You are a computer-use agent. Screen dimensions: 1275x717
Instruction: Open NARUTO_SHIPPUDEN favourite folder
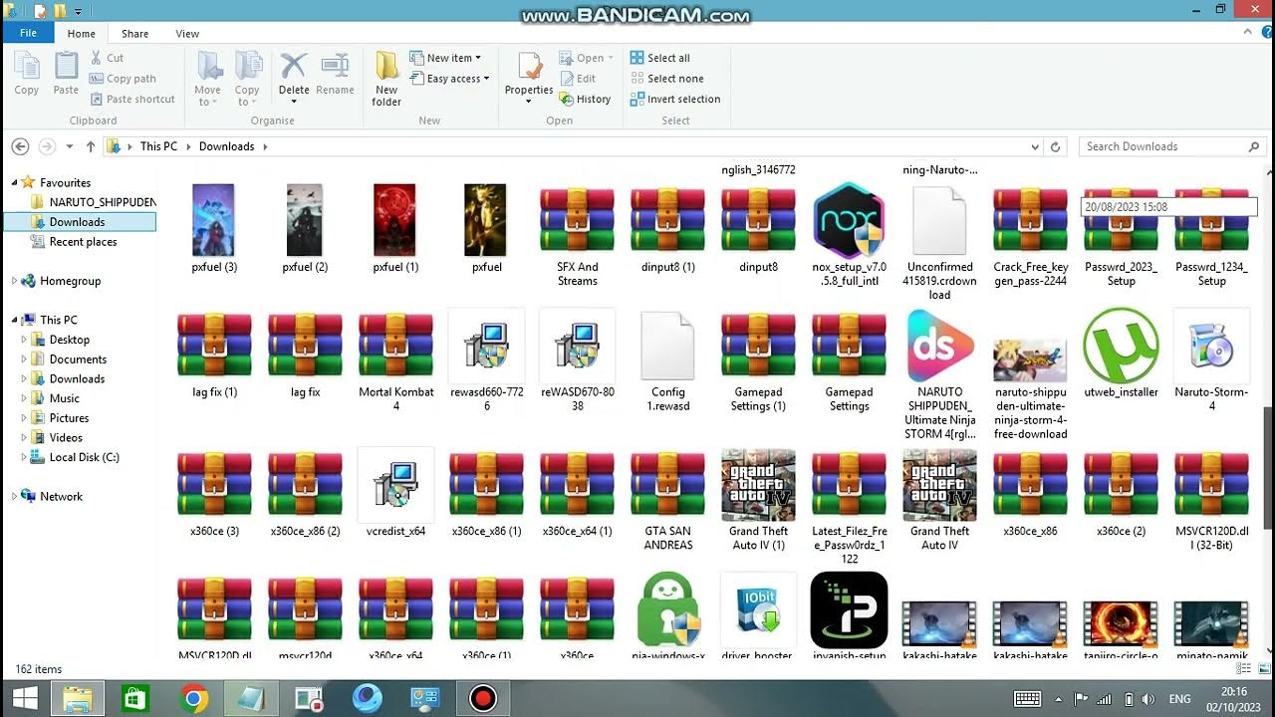(93, 202)
